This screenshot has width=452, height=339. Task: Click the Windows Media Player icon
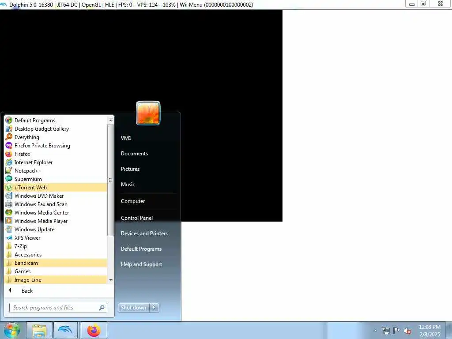[9, 221]
